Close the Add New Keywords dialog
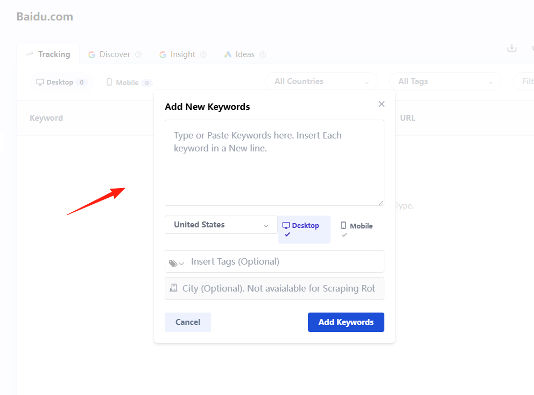The width and height of the screenshot is (534, 395). (382, 105)
